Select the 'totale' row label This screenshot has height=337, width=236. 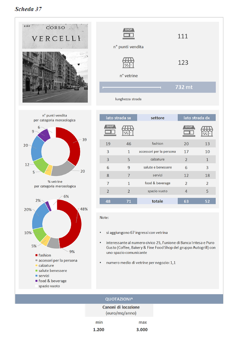pyautogui.click(x=157, y=201)
